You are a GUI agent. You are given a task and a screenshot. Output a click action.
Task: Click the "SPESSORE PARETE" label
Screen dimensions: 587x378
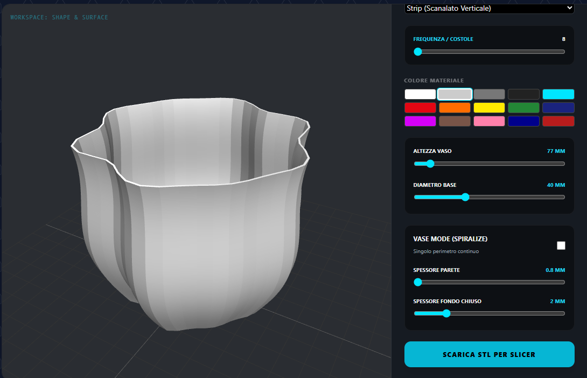437,270
